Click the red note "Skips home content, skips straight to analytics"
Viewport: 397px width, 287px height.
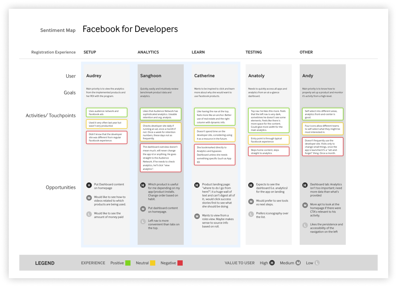coord(268,151)
